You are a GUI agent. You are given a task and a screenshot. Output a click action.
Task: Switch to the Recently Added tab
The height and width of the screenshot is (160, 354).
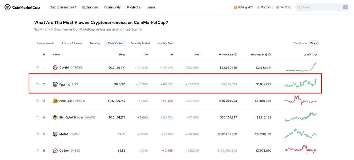(x=140, y=43)
